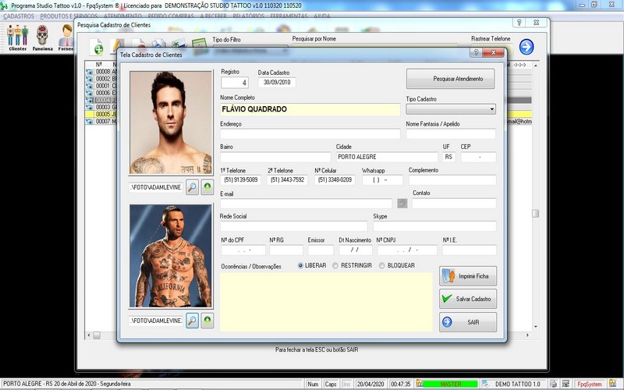The image size is (624, 390).
Task: Click the green calendar icon in search toolbar
Action: (200, 45)
